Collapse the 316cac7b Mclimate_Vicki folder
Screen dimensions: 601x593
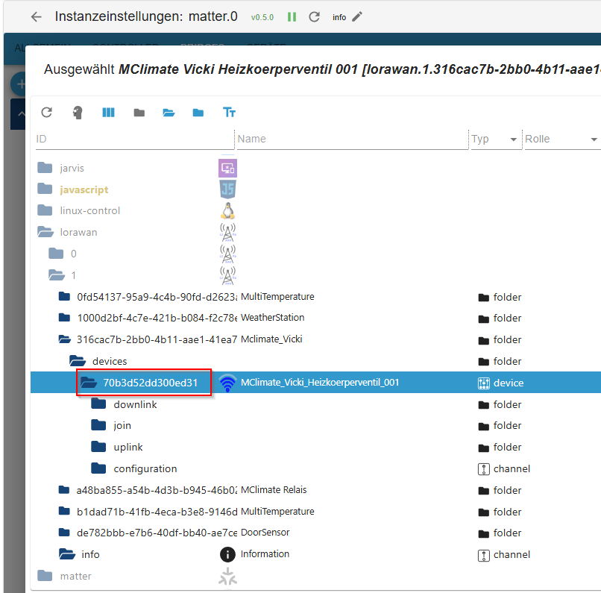[x=64, y=339]
